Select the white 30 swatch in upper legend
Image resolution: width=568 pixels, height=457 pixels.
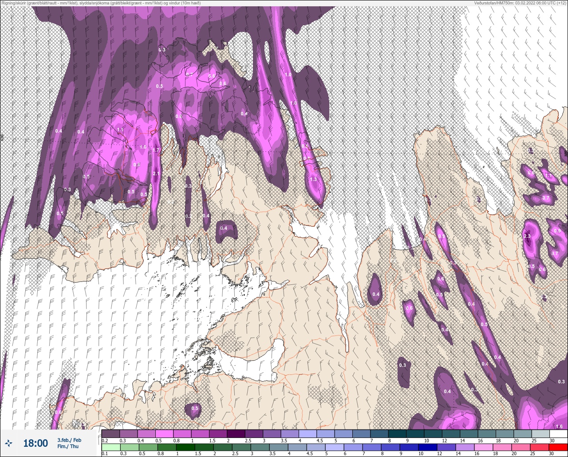(x=558, y=433)
